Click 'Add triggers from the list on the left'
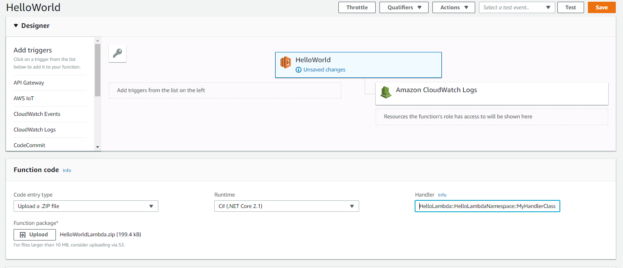This screenshot has height=268, width=623. click(161, 90)
